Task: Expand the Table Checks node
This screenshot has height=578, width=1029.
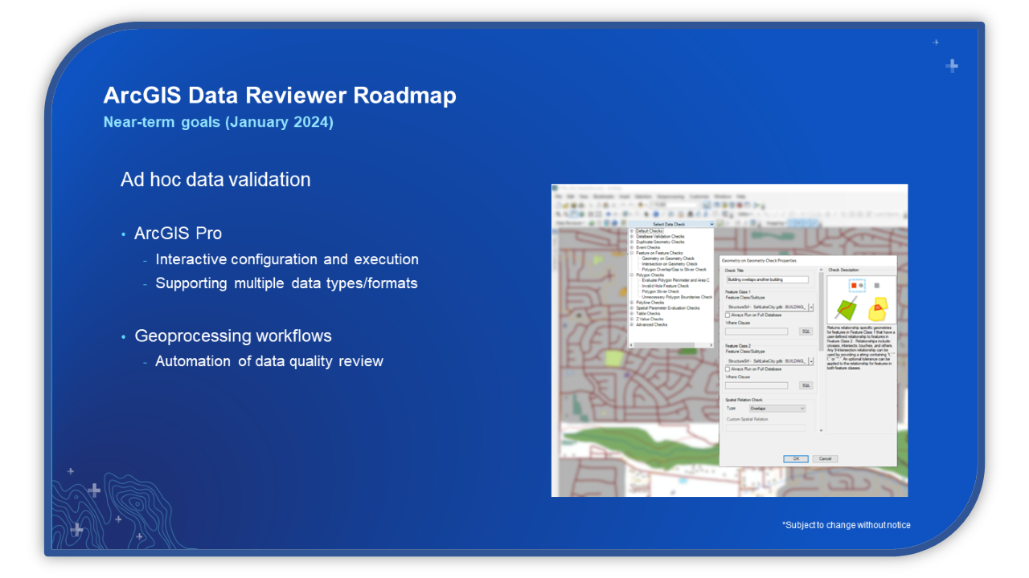Action: (x=632, y=313)
